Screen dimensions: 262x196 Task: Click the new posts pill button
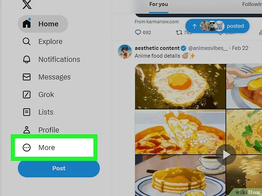coord(217,26)
